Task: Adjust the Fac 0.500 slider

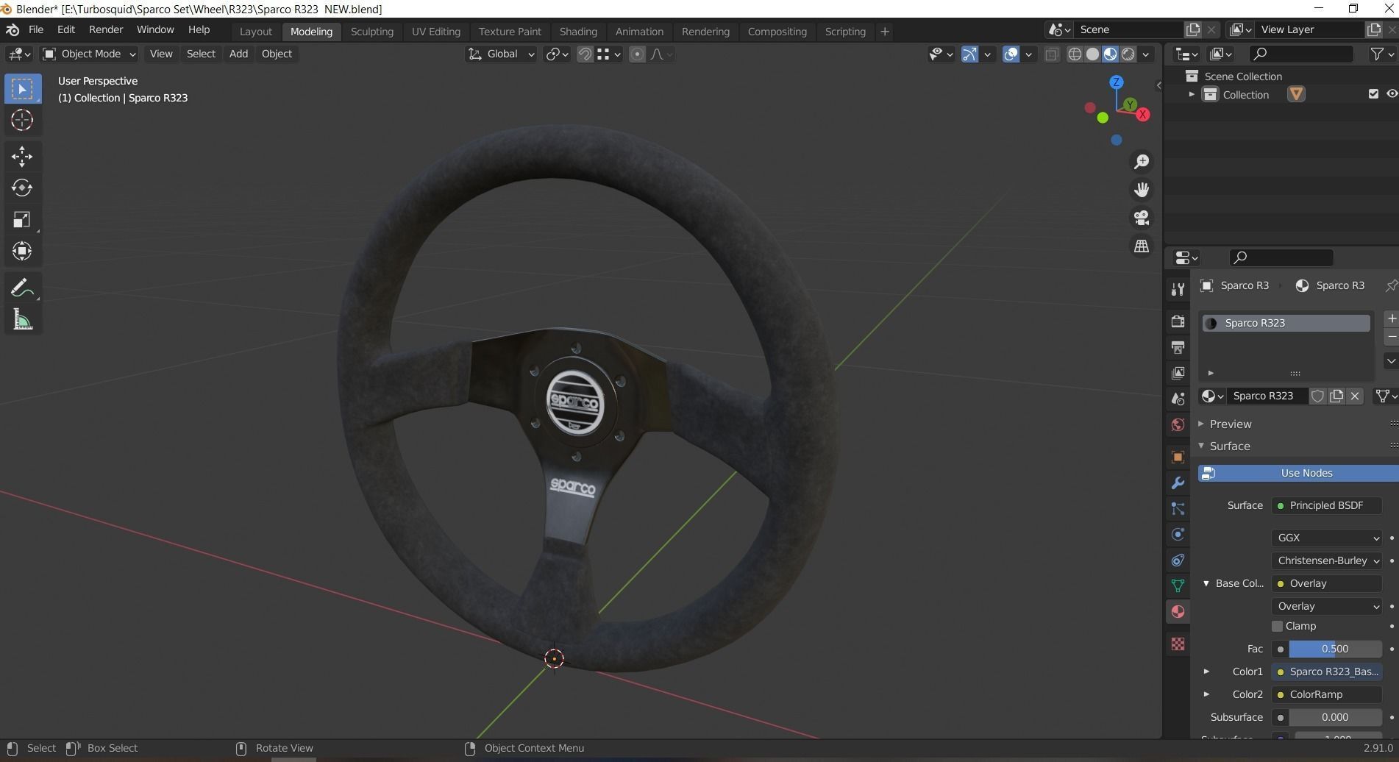Action: click(1335, 649)
